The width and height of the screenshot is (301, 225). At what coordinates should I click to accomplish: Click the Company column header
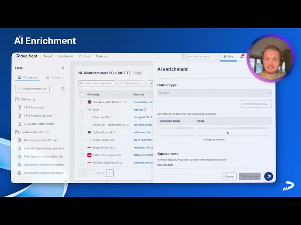click(93, 95)
